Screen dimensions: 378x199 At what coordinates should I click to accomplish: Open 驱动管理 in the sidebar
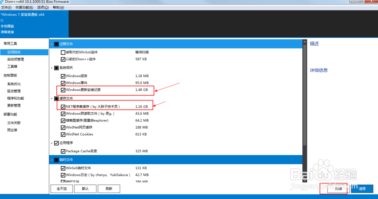[14, 91]
